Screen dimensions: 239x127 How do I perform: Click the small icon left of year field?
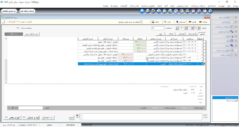point(177,28)
